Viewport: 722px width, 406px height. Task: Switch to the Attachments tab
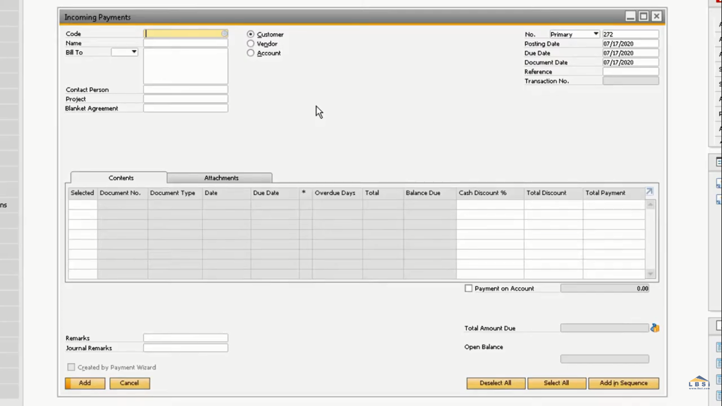point(221,178)
